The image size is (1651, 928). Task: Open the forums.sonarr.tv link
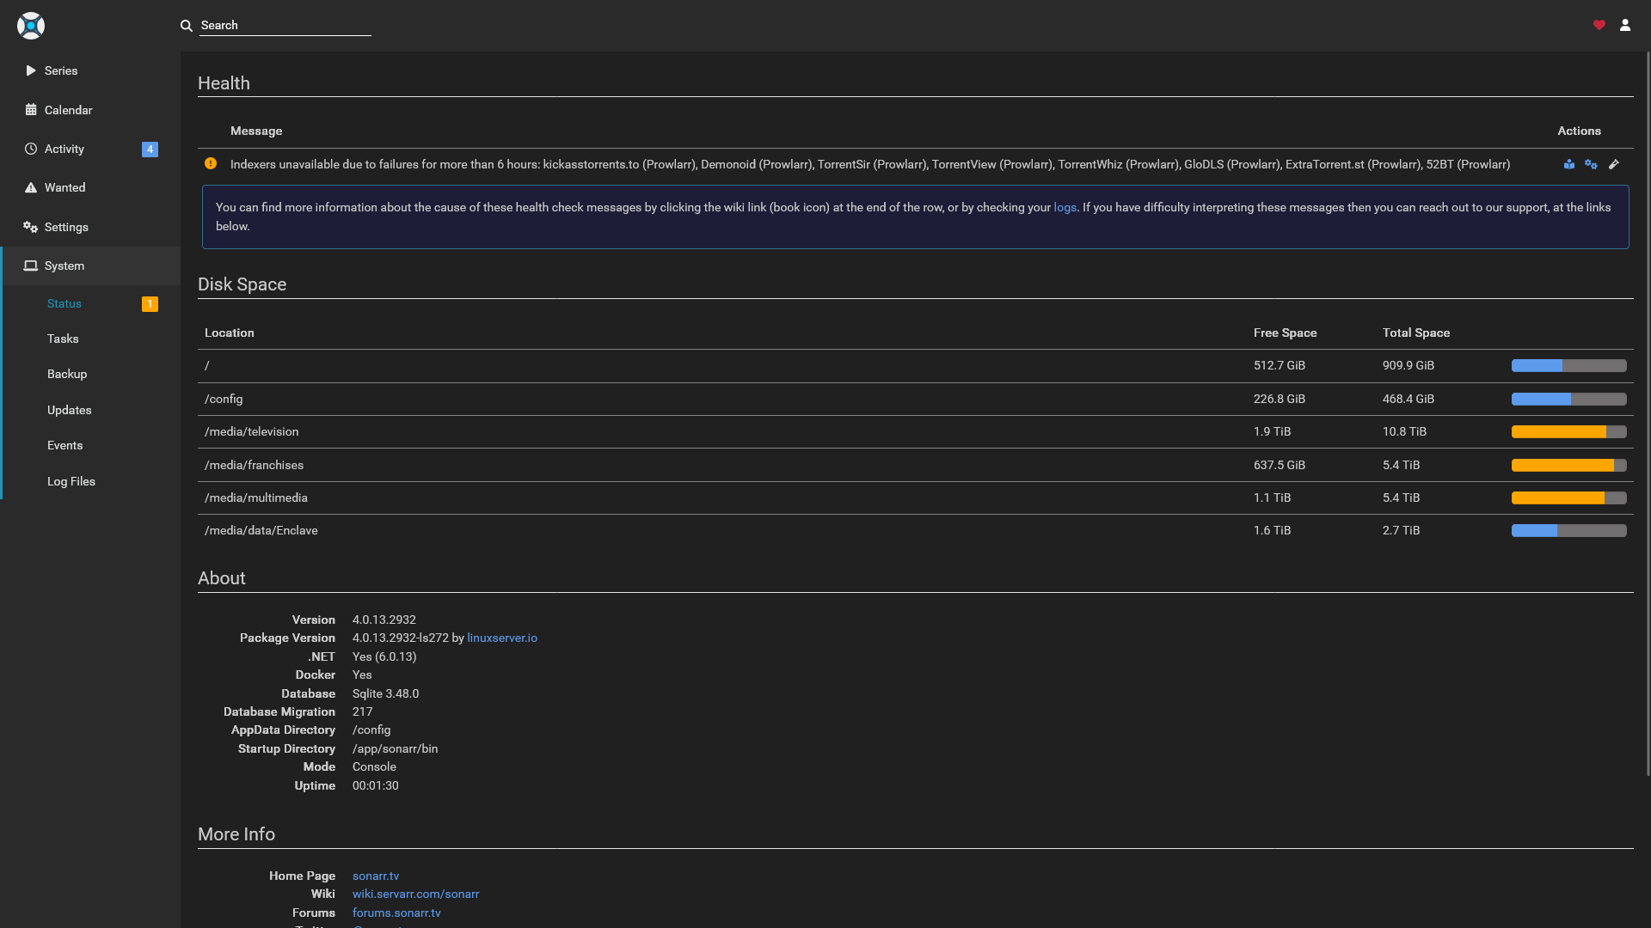396,913
